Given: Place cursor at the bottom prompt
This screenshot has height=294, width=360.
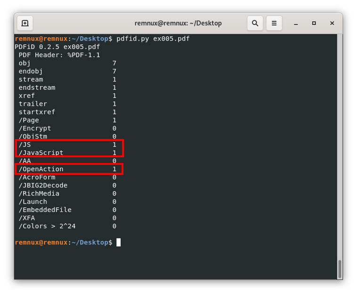Looking at the screenshot, I should [x=119, y=242].
